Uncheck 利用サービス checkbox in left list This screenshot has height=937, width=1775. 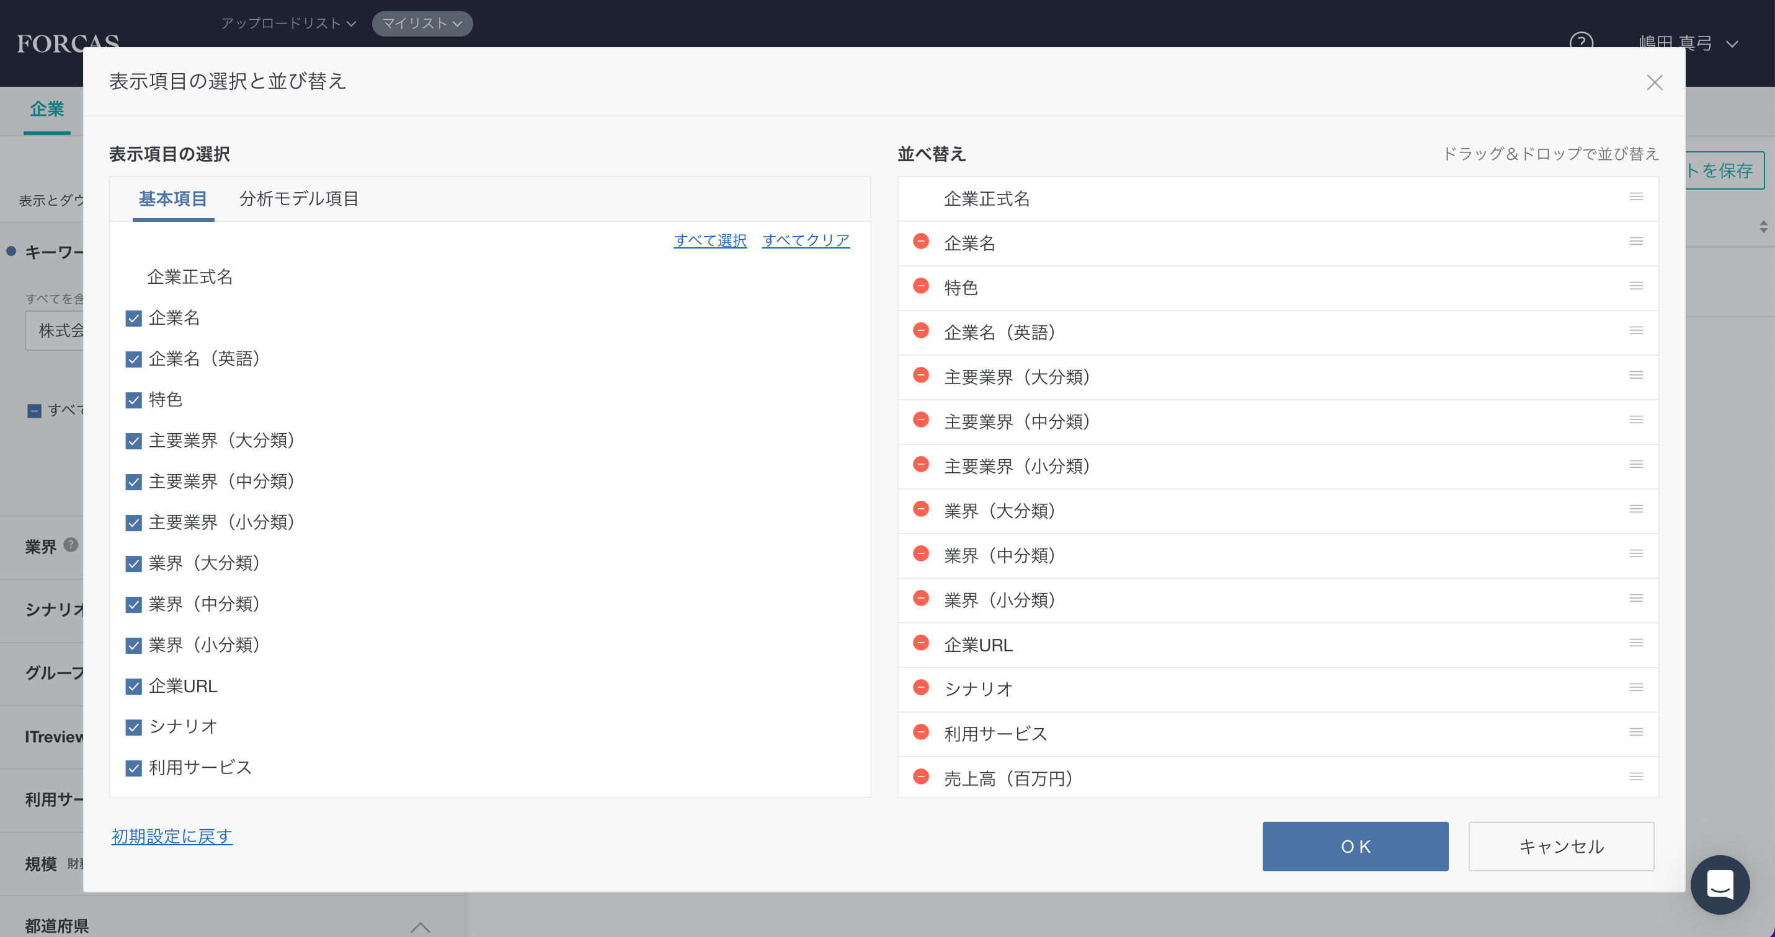(x=134, y=768)
